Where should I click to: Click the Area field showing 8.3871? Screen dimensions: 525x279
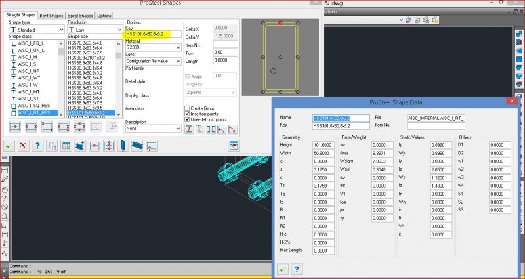(x=383, y=153)
